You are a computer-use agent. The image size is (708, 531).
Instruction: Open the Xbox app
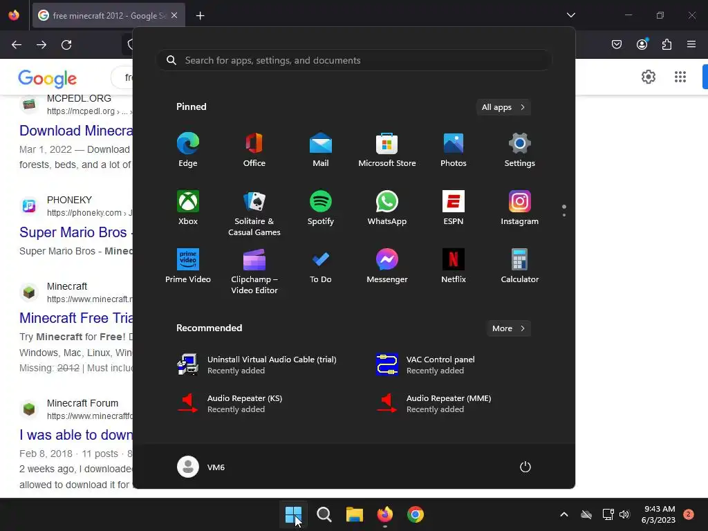[x=188, y=207]
